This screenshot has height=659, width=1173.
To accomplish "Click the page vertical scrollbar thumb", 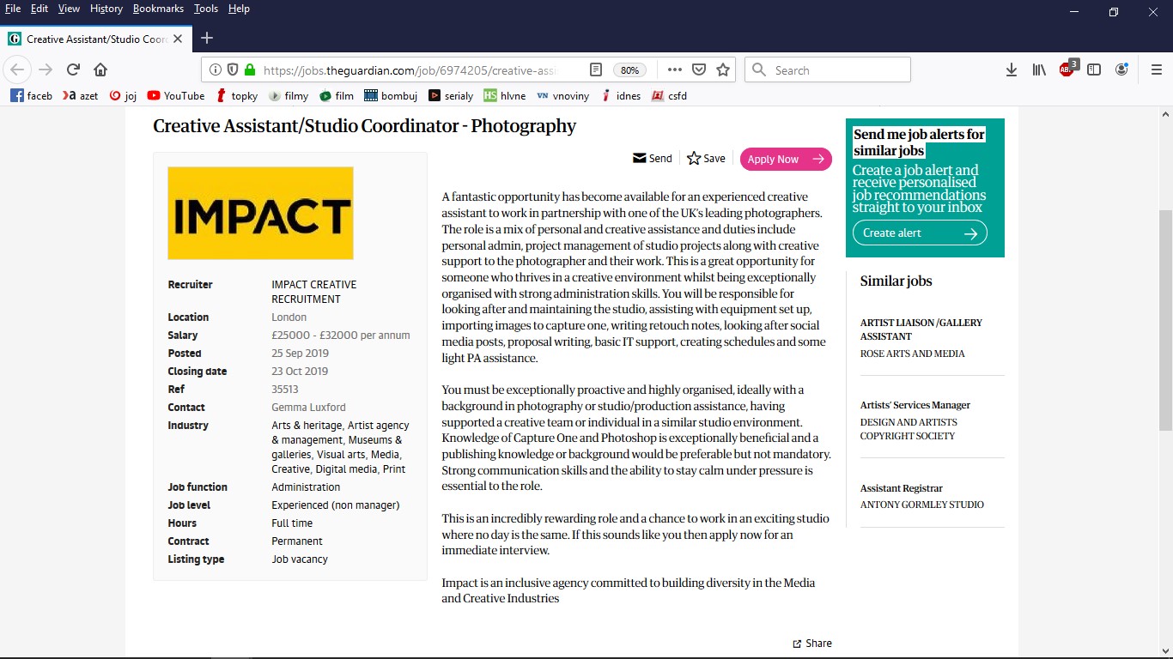I will tap(1165, 320).
